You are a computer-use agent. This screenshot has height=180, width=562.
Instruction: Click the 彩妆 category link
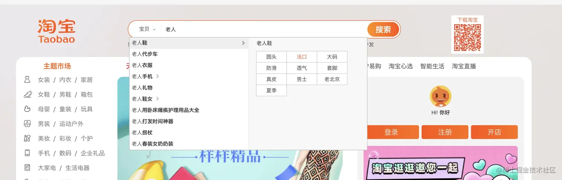pos(65,138)
